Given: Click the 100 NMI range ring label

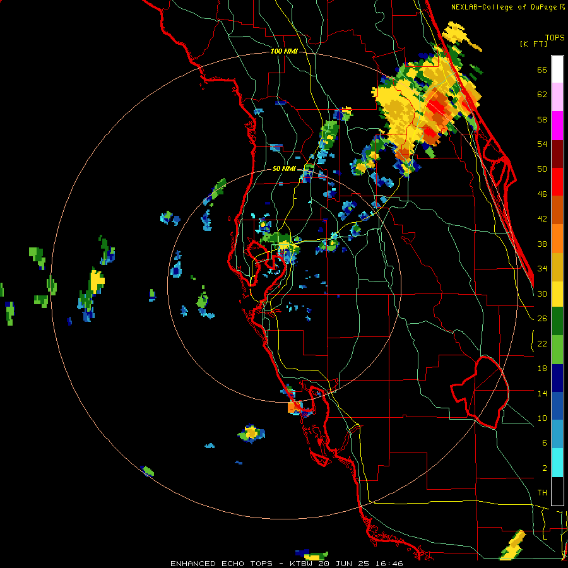Looking at the screenshot, I should tap(284, 52).
